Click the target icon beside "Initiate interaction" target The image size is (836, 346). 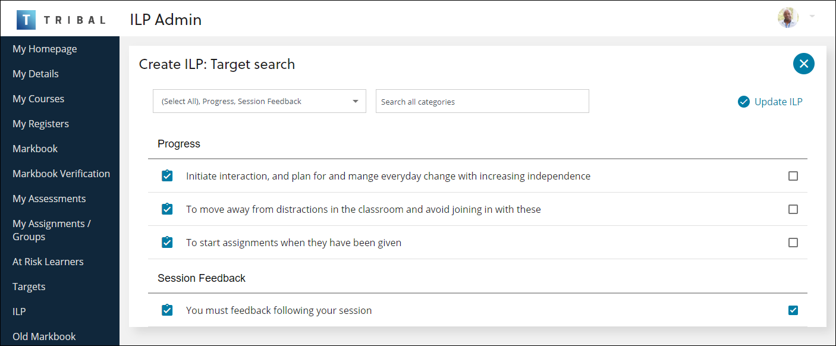click(166, 175)
